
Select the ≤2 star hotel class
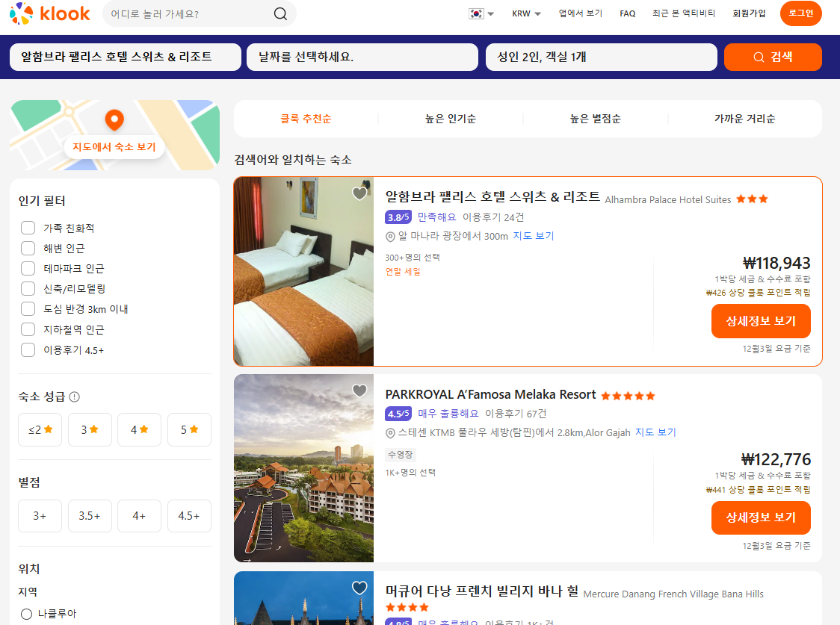(40, 429)
